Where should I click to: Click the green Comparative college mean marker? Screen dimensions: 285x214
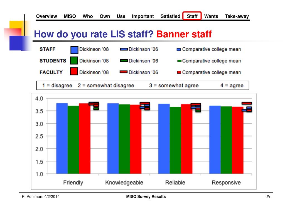[x=180, y=61]
